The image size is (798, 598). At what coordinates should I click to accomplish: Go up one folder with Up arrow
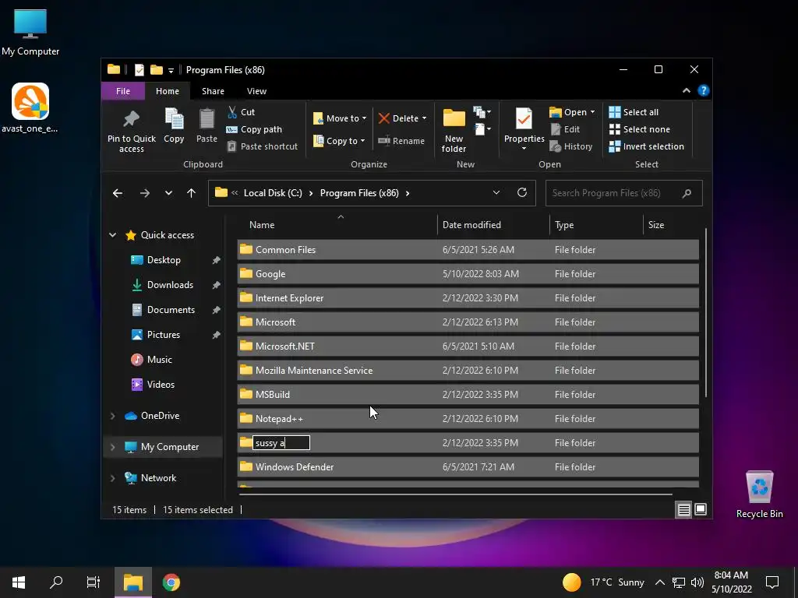point(192,193)
